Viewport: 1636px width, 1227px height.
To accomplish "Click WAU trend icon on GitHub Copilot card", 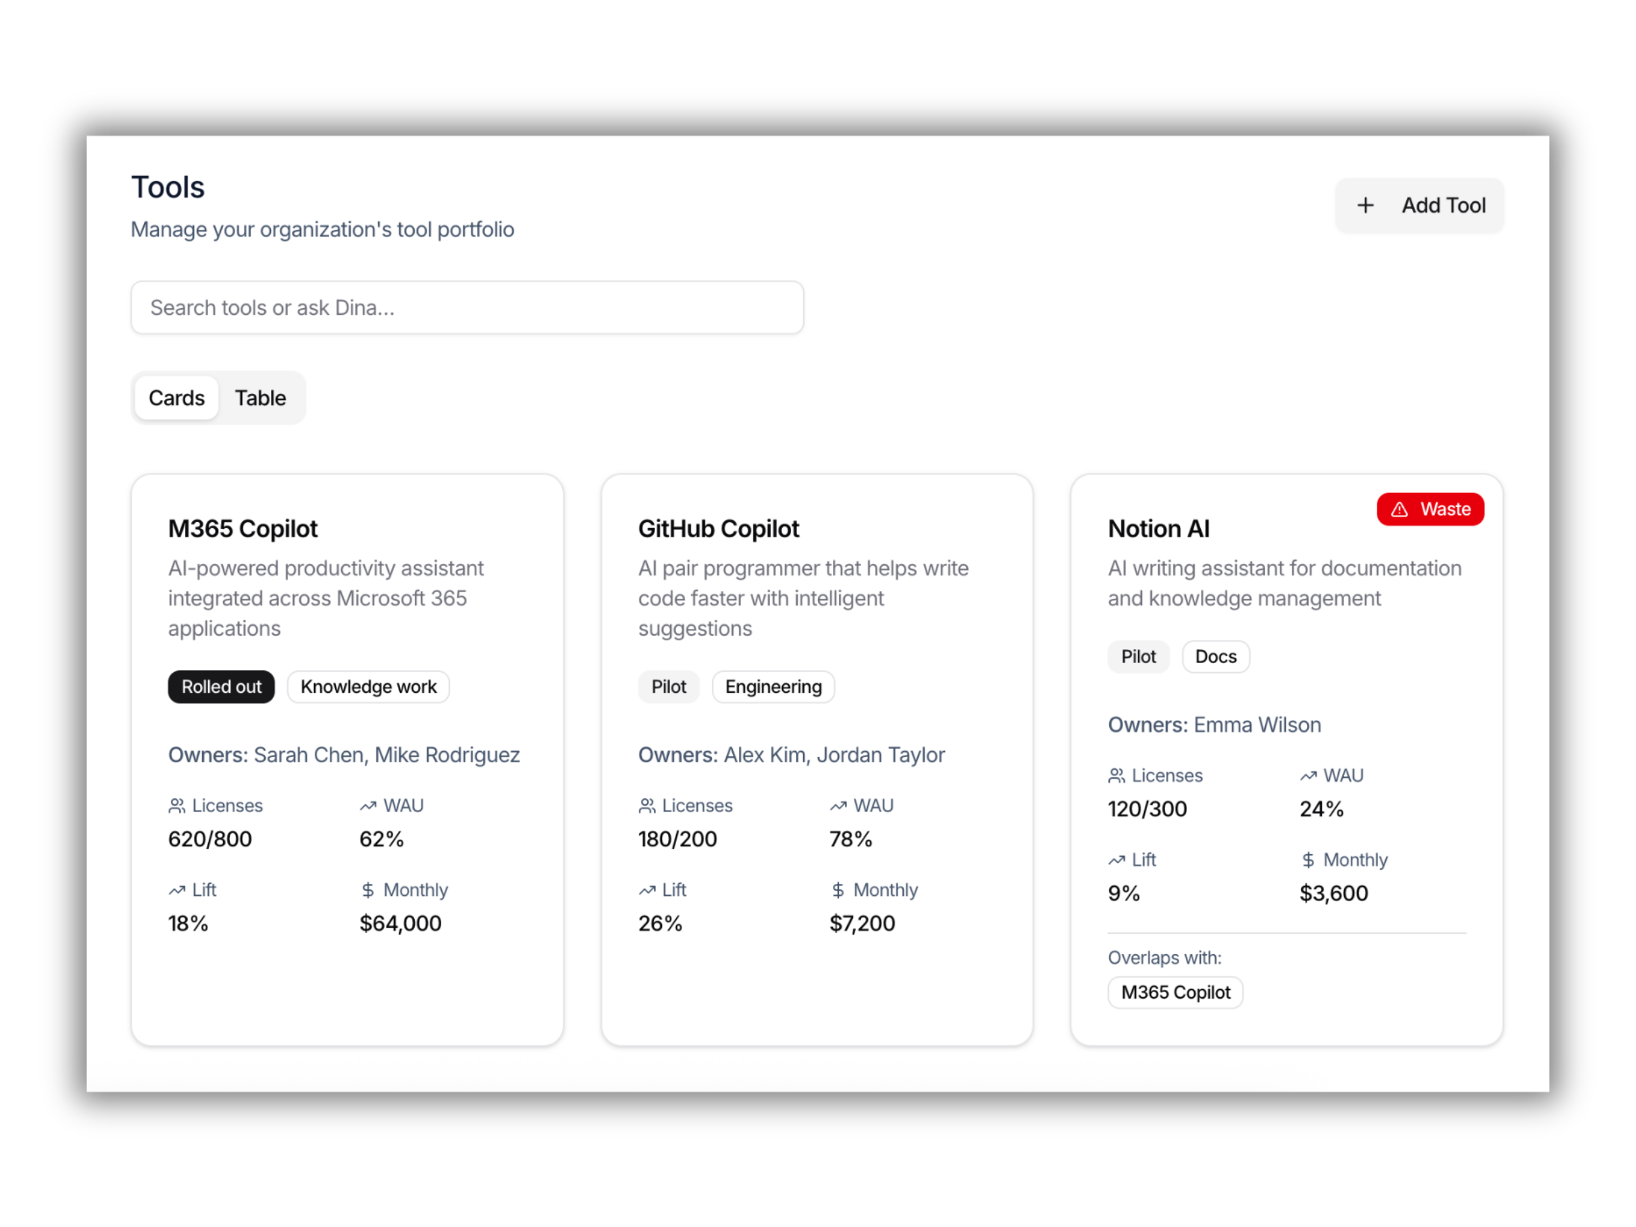I will 838,806.
